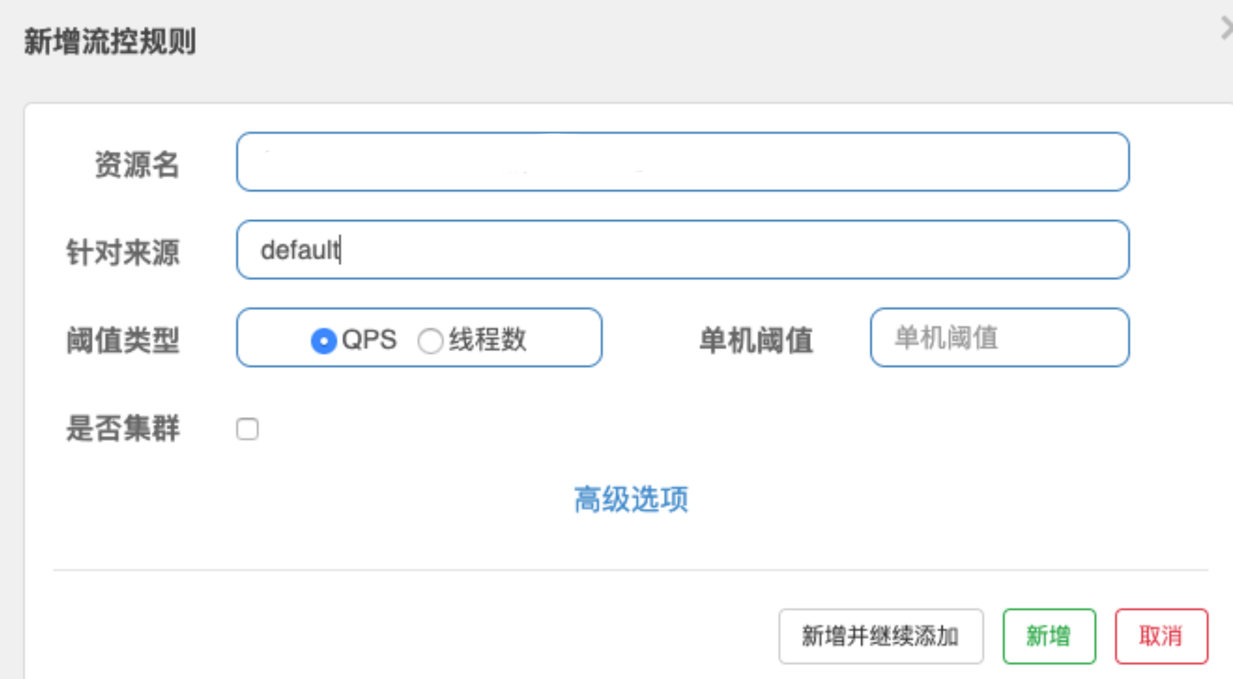Click the 针对来源 field label
The image size is (1233, 679).
(123, 253)
